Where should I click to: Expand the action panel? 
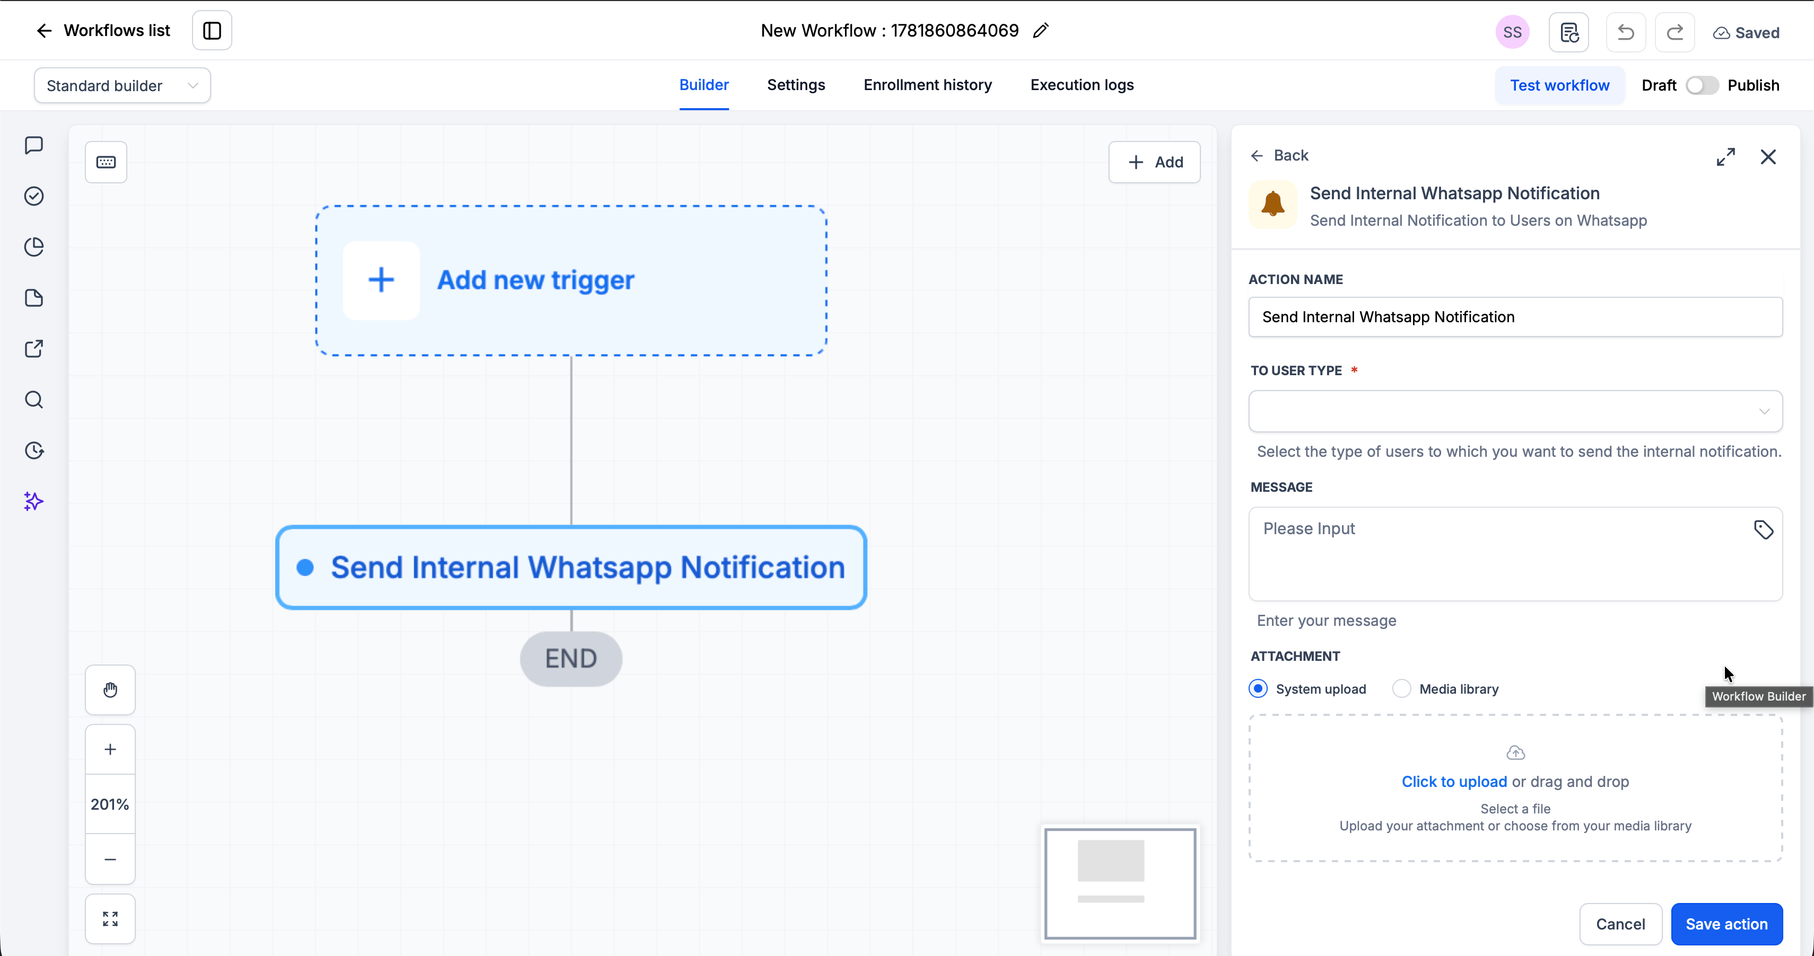point(1725,157)
